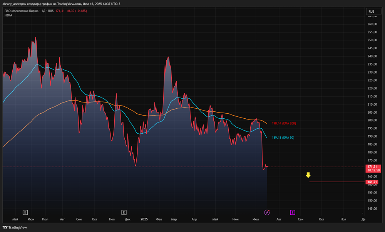
Task: Select the FBMA indicator label
Action: 8,15
